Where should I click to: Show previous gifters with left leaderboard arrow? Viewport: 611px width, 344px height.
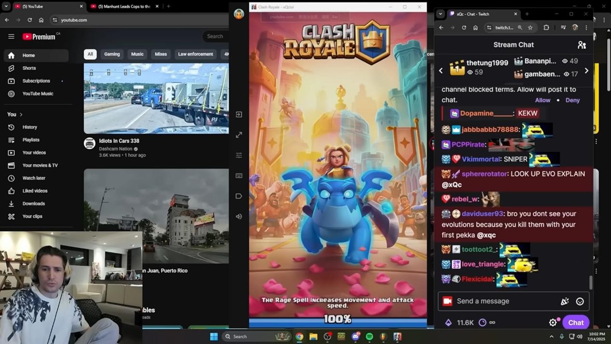point(441,71)
